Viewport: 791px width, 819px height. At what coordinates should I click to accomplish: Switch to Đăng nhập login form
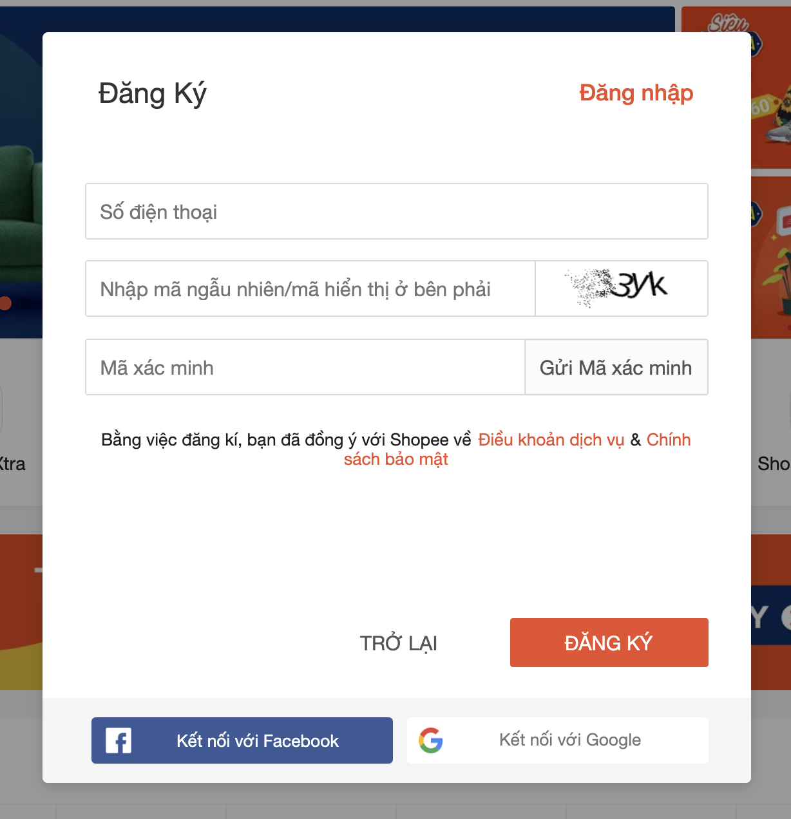point(636,93)
